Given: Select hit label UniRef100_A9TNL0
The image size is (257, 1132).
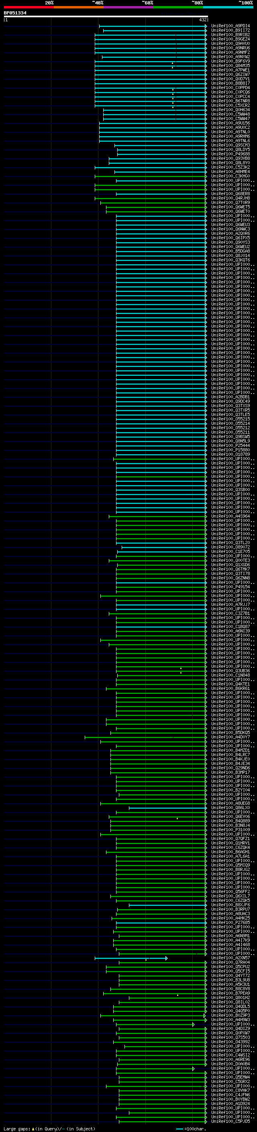Looking at the screenshot, I should point(230,132).
